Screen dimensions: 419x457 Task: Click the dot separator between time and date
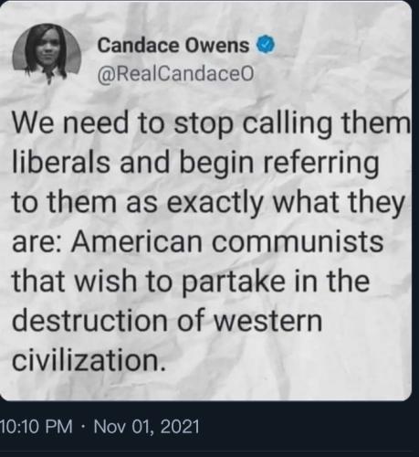[x=83, y=427]
